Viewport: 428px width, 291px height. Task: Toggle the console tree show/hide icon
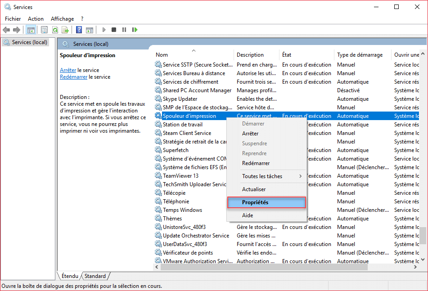31,30
